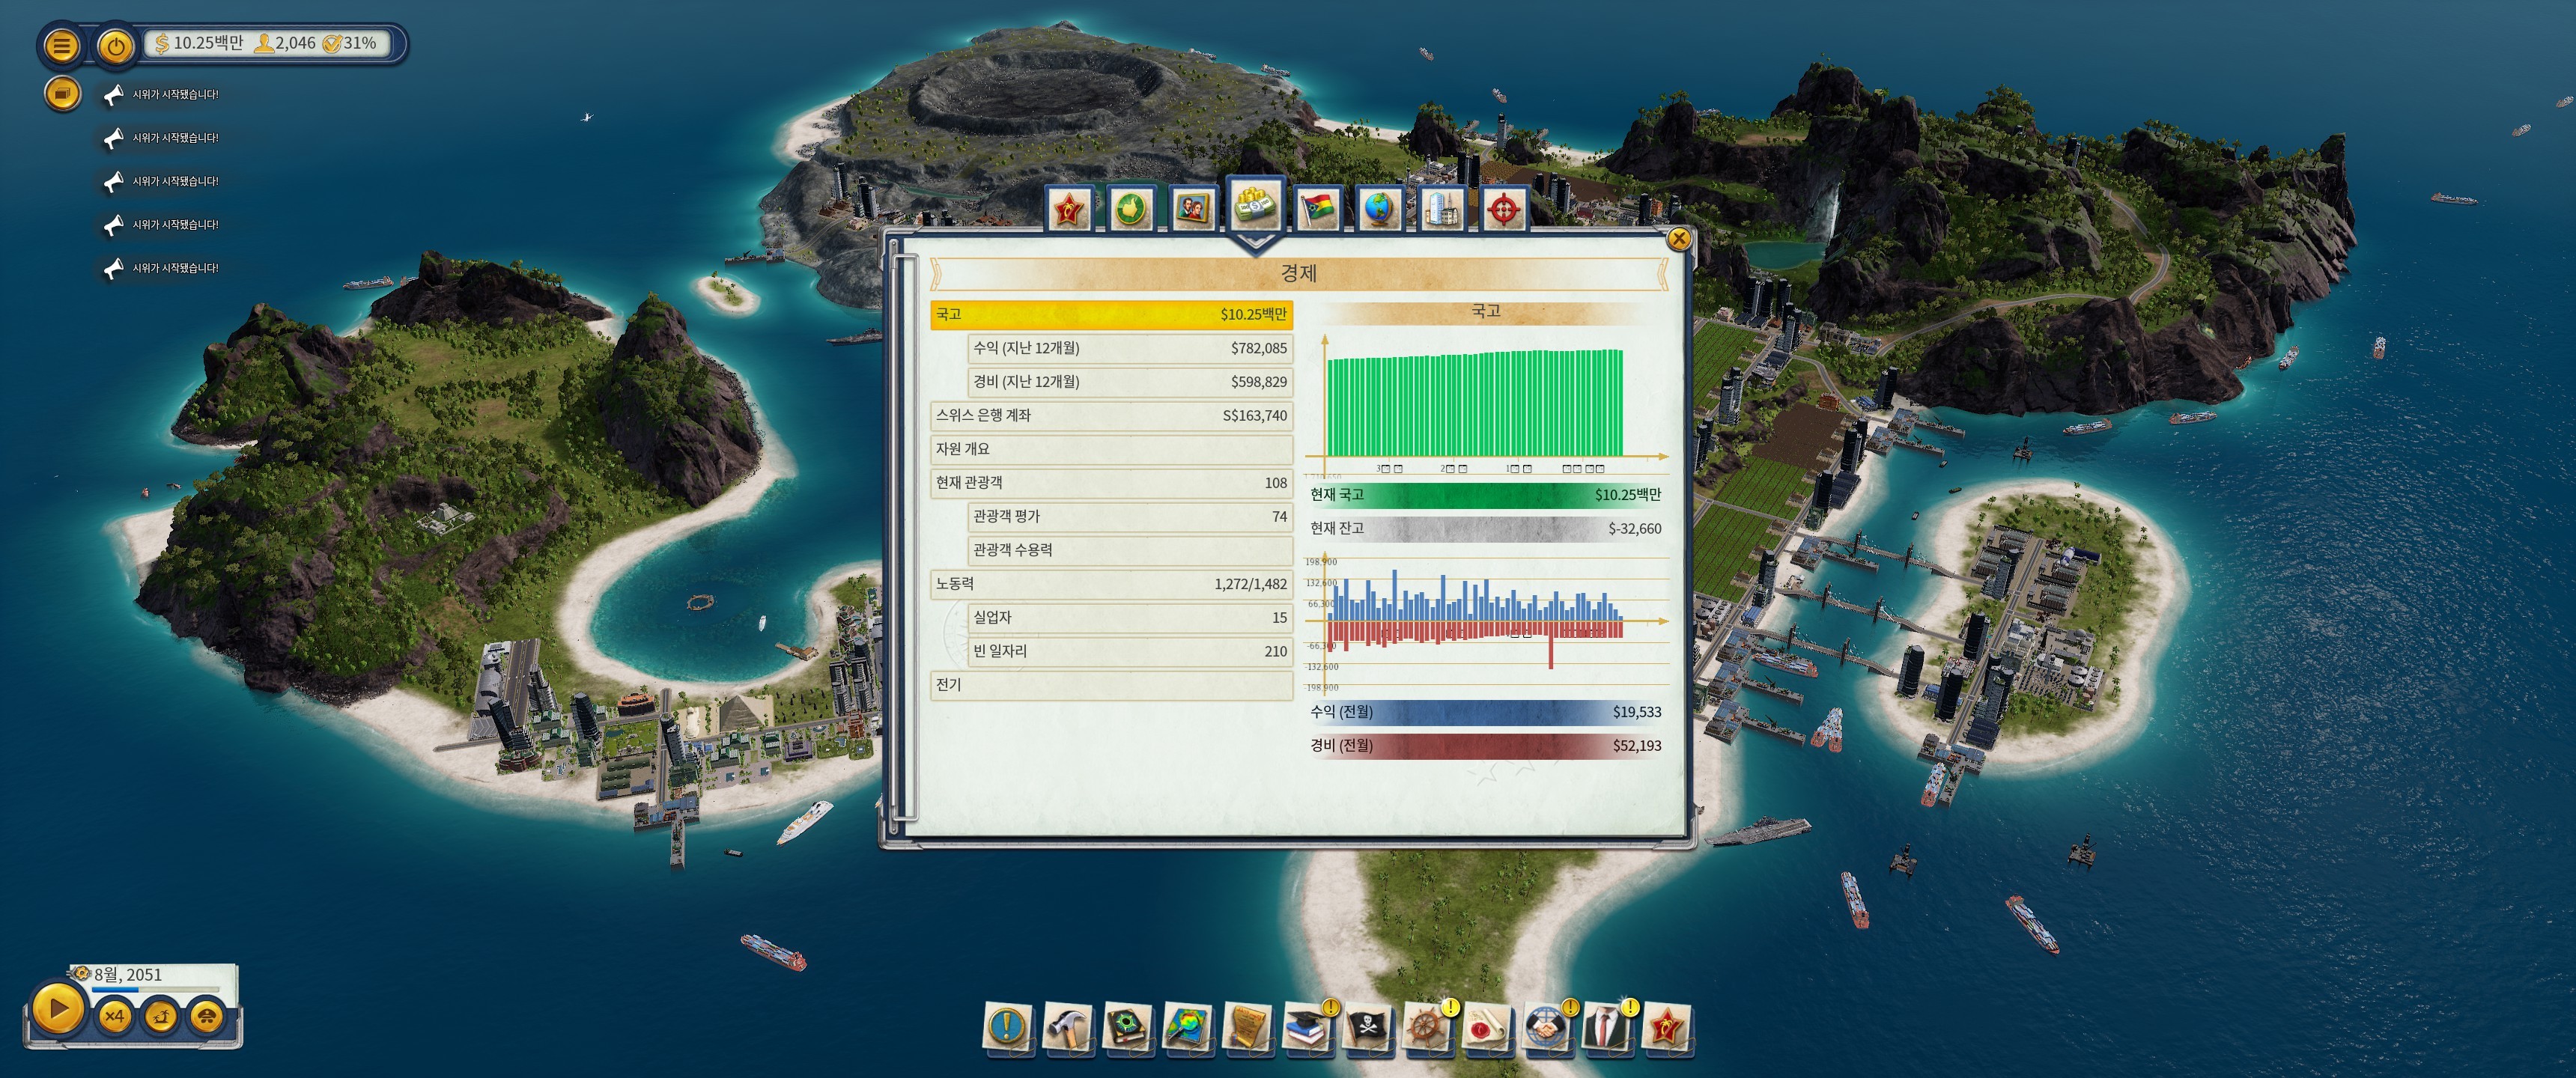Expand the 자원 개요 resource overview row
2576x1078 pixels.
click(1110, 449)
